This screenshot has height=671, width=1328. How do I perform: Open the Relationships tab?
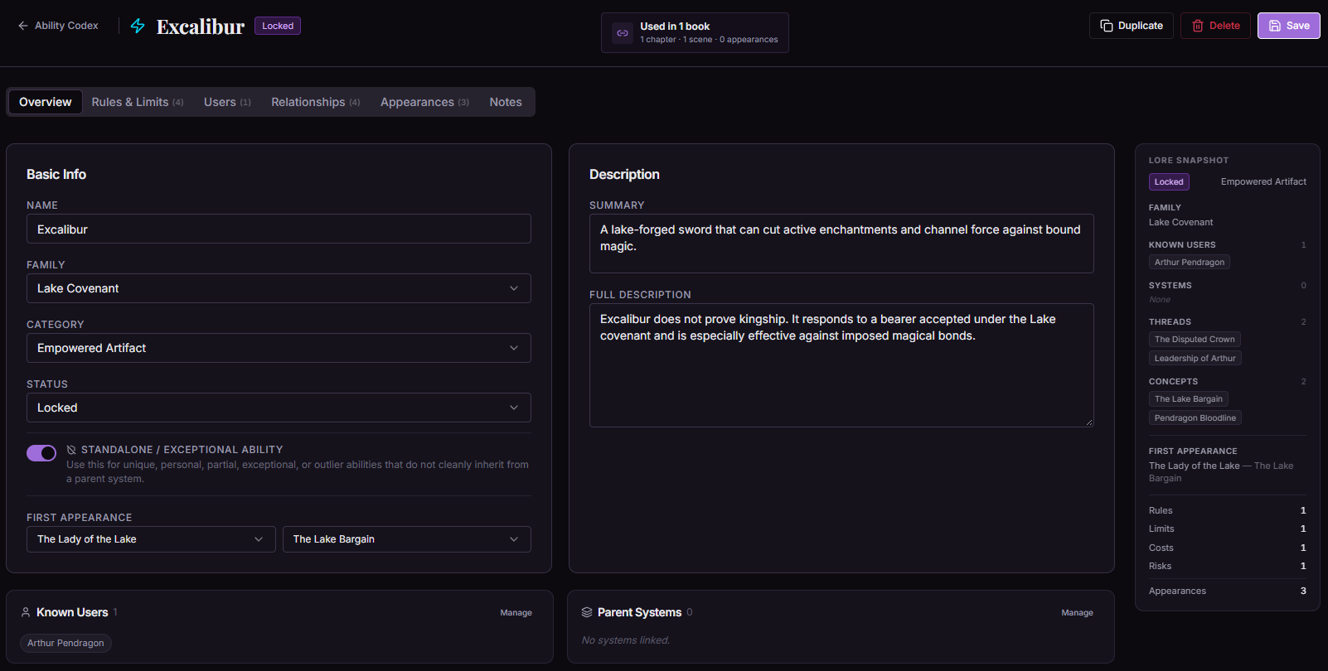point(316,102)
